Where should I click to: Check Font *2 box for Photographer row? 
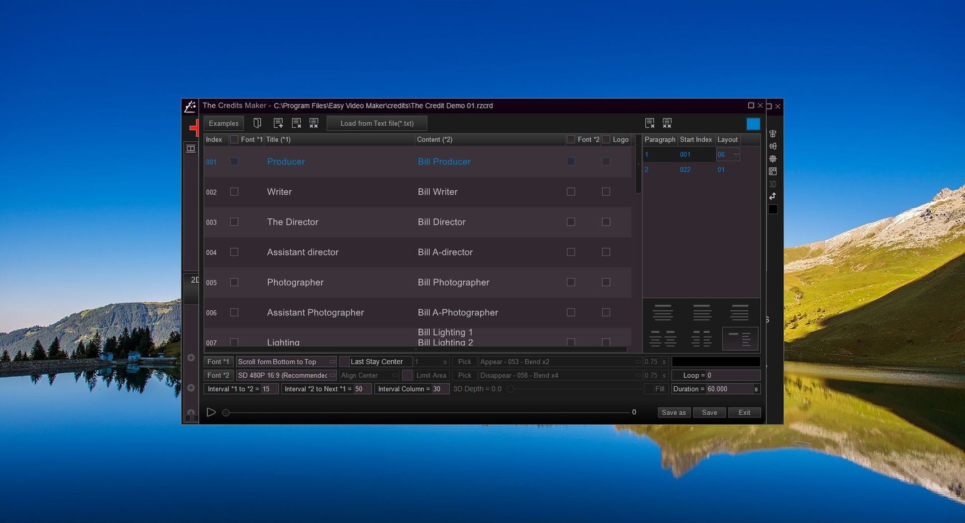571,282
